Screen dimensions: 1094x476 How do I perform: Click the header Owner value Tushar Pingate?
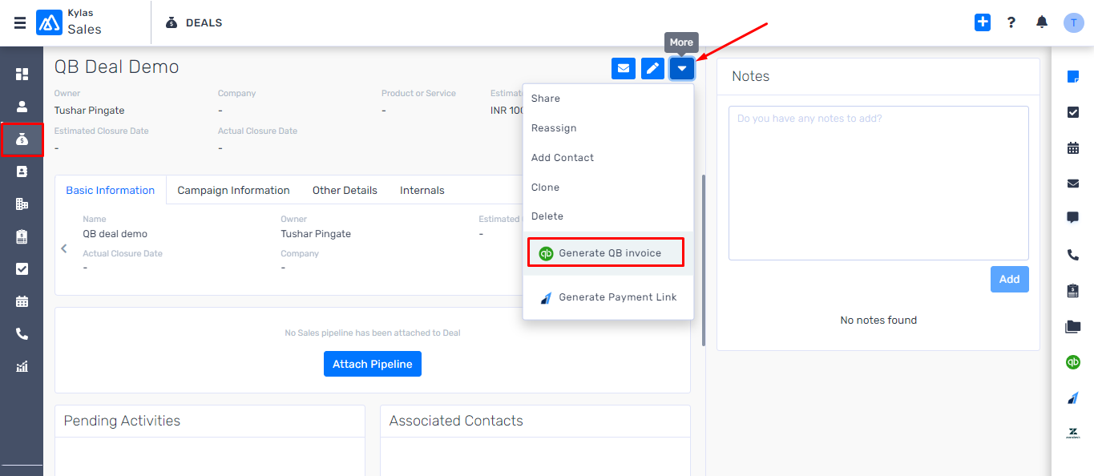(x=90, y=111)
